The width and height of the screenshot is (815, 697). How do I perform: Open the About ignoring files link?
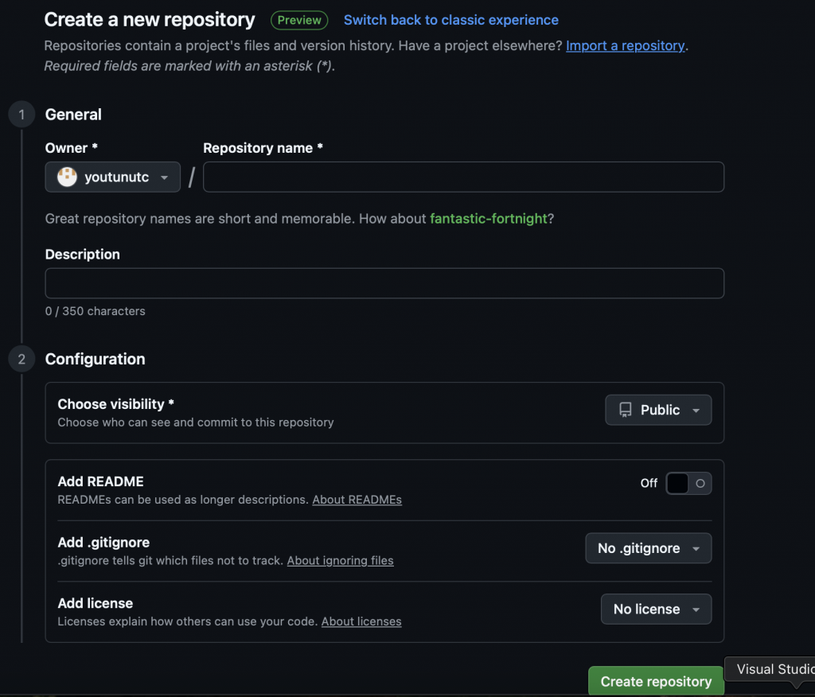coord(340,560)
